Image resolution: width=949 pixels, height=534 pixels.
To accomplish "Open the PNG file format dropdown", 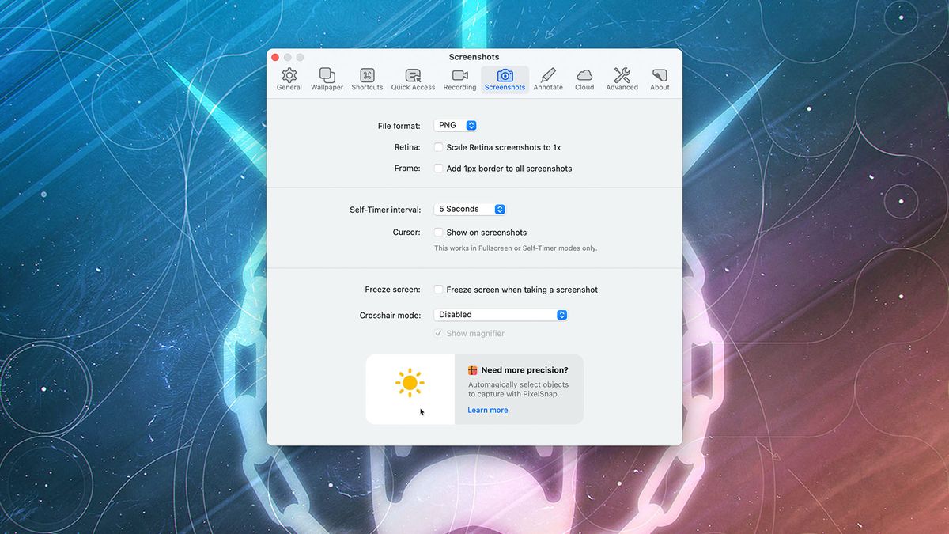I will (456, 126).
